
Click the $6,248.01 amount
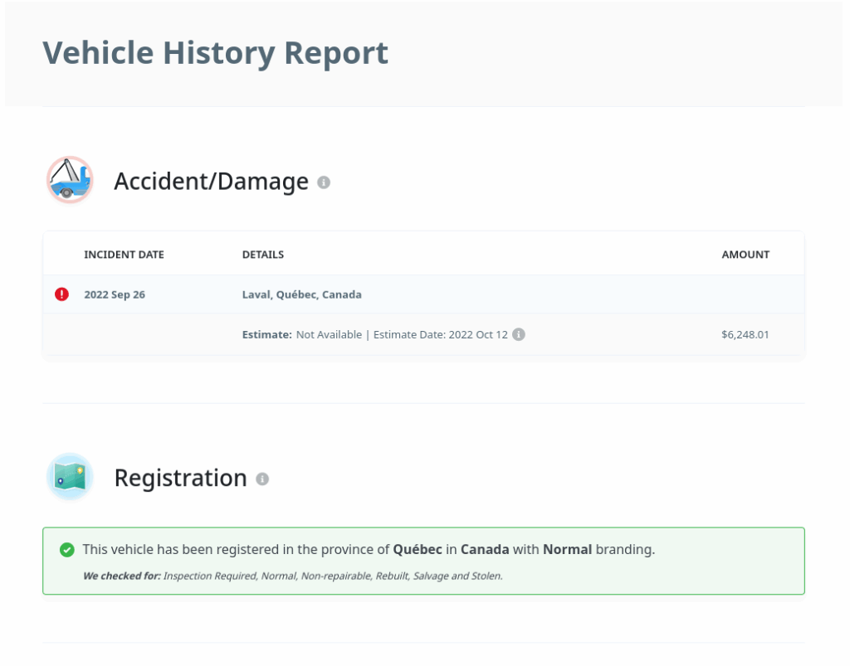(x=745, y=334)
